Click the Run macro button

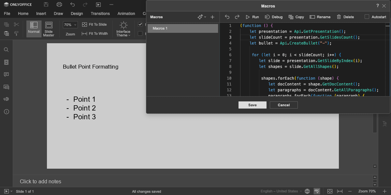pyautogui.click(x=252, y=17)
